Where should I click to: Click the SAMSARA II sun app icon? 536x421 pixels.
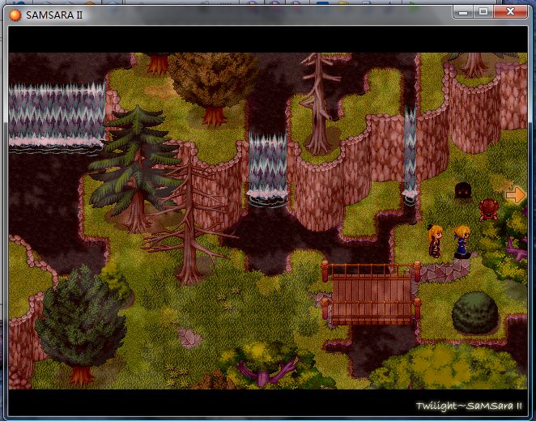(15, 15)
